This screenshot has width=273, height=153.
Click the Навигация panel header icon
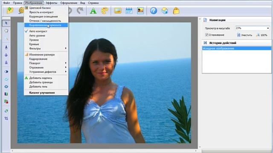tap(205, 20)
